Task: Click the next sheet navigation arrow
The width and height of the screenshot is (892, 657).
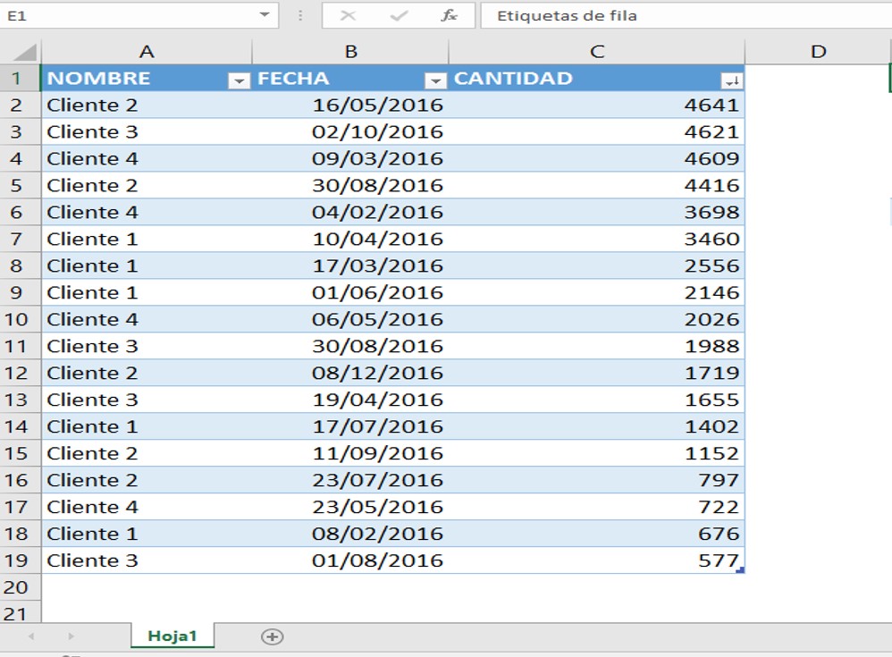Action: [71, 636]
